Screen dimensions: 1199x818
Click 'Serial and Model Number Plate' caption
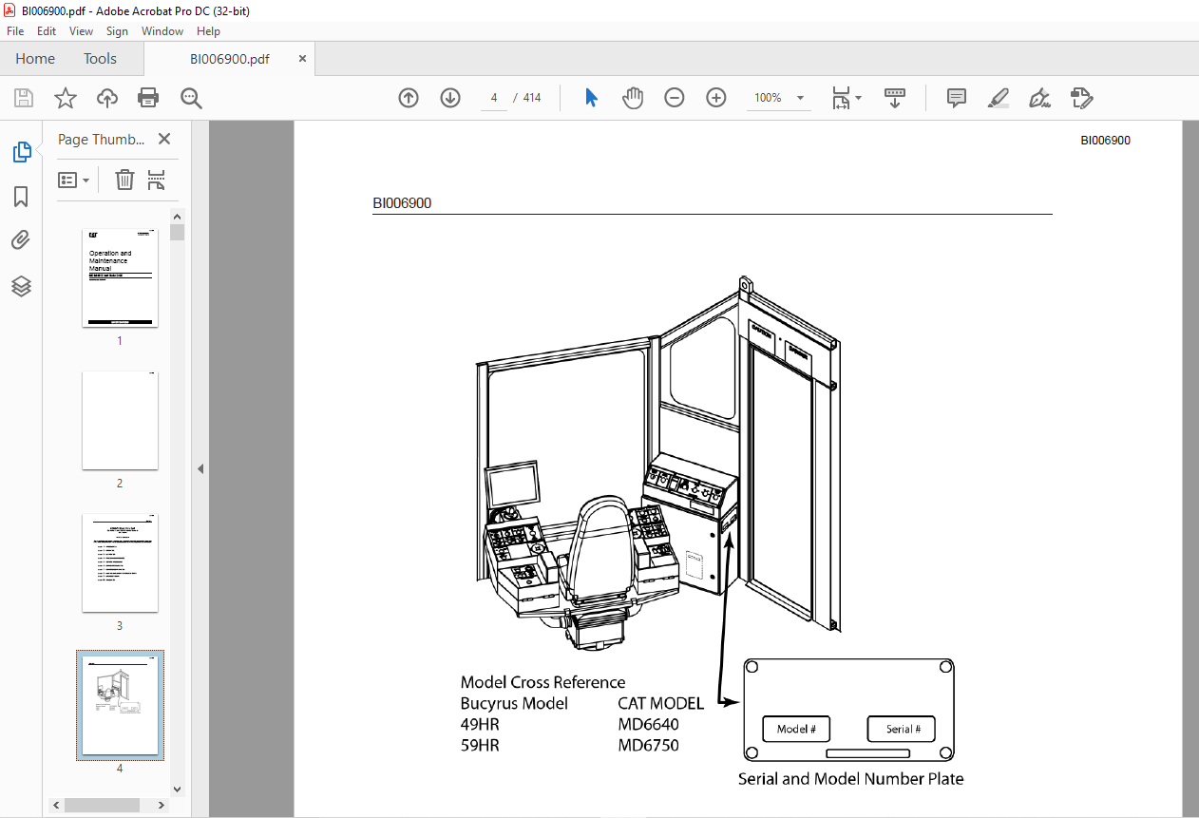(x=850, y=779)
